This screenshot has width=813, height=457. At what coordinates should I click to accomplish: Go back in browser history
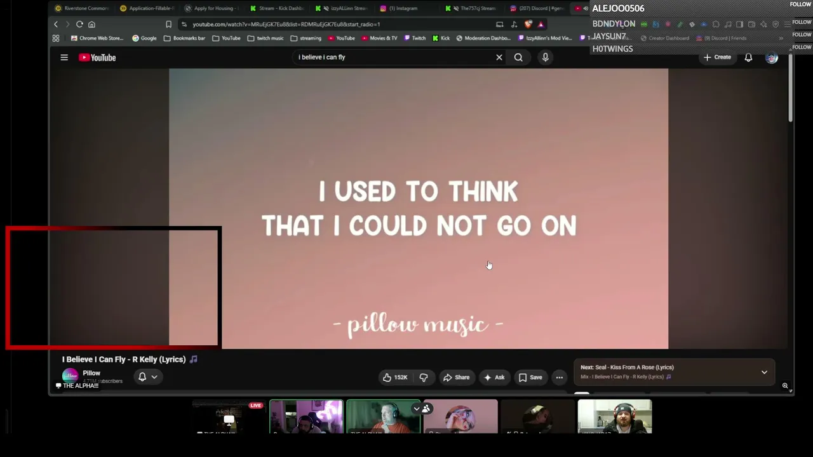coord(56,24)
